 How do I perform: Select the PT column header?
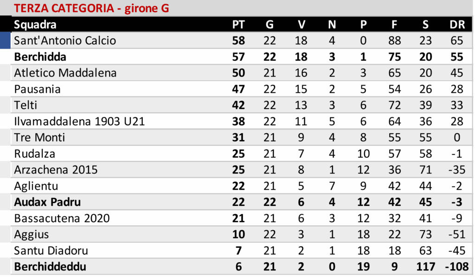[x=238, y=25]
